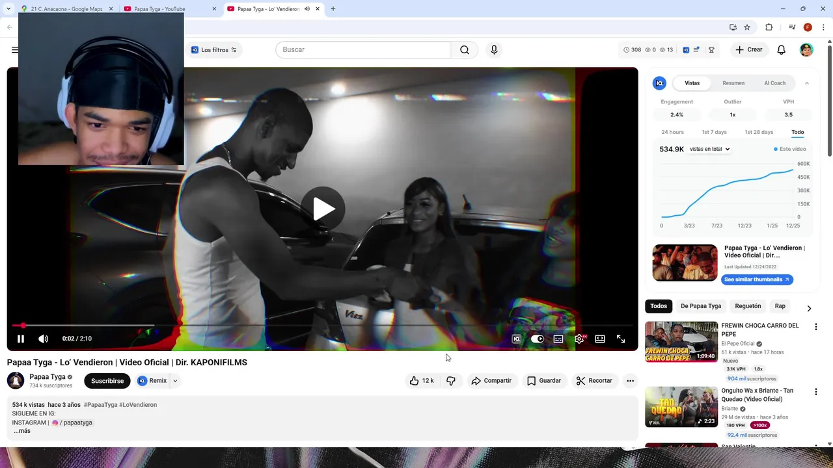
Task: Open options for FREWIN CHOCA CARRO video
Action: 816,327
